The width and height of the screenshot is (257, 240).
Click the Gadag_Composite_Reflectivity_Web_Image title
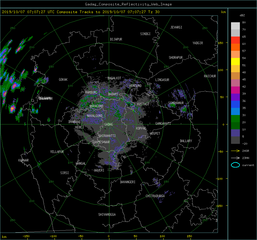point(128,4)
